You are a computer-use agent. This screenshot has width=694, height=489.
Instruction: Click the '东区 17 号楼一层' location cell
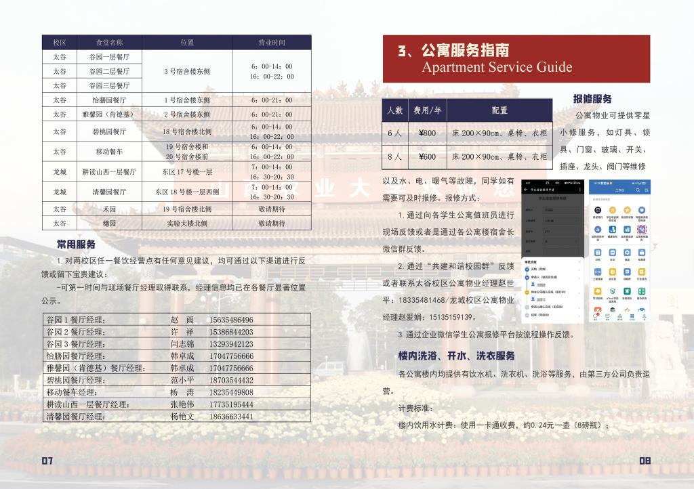click(x=187, y=172)
